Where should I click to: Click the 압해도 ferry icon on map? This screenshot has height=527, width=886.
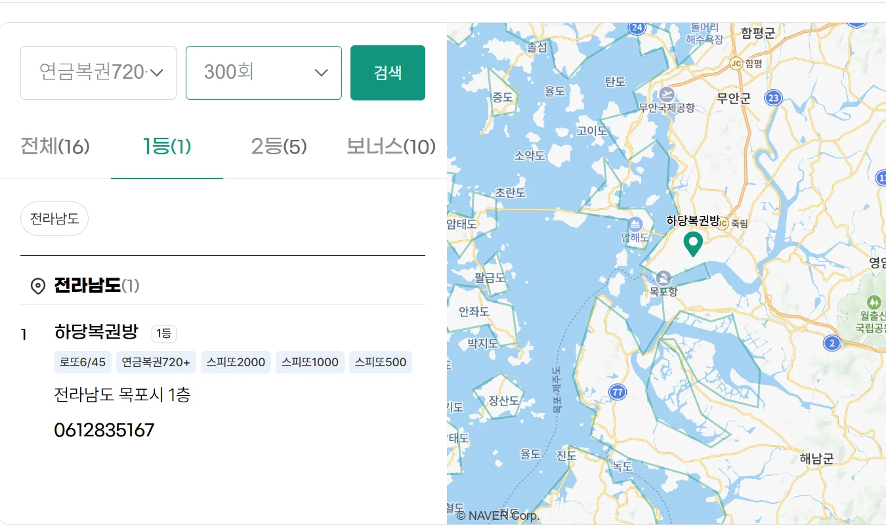635,224
